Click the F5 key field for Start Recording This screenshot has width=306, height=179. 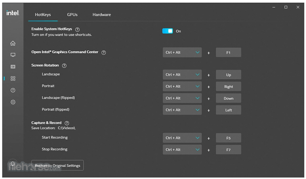pos(228,138)
